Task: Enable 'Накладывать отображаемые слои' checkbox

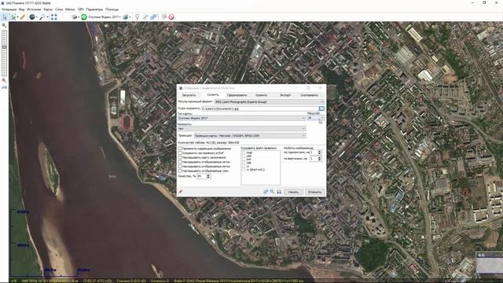Action: 180,171
